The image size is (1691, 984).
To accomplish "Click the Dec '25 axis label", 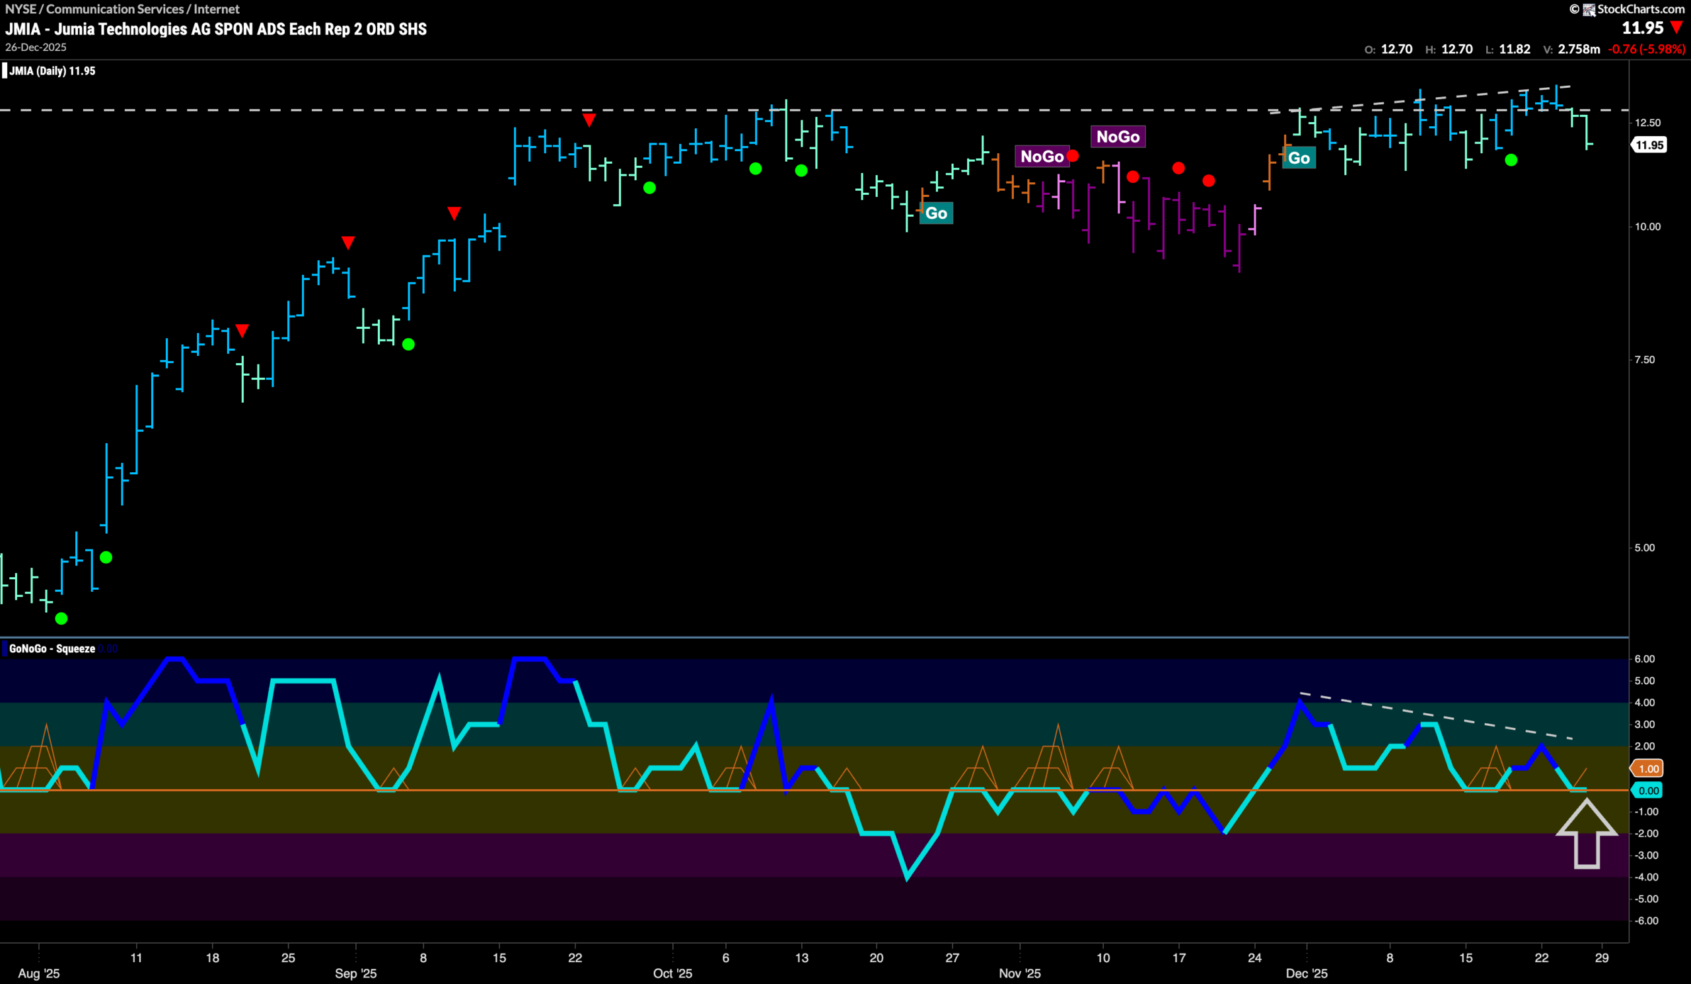I will [x=1307, y=973].
